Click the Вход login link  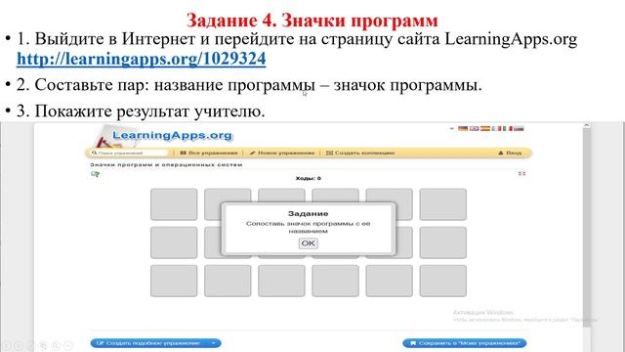(x=510, y=153)
